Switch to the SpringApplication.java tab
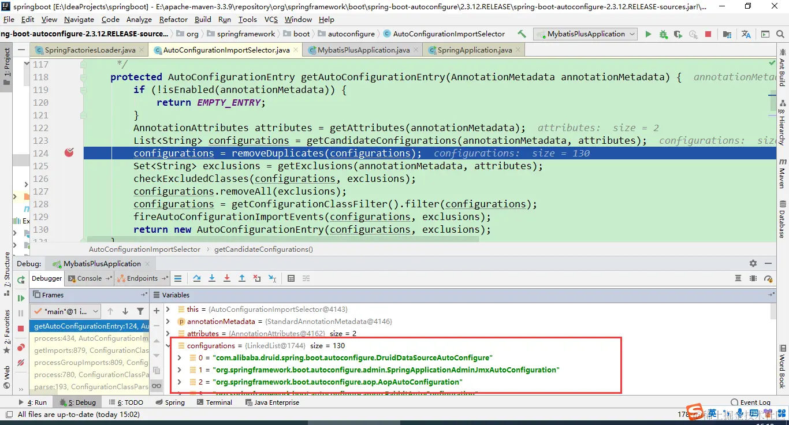 pyautogui.click(x=474, y=50)
